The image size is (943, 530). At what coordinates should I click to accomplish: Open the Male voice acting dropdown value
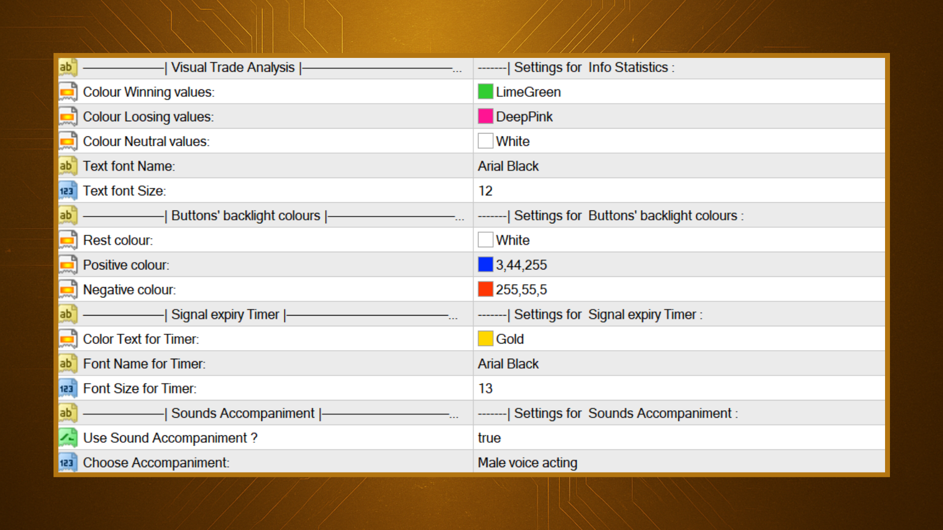pyautogui.click(x=527, y=463)
